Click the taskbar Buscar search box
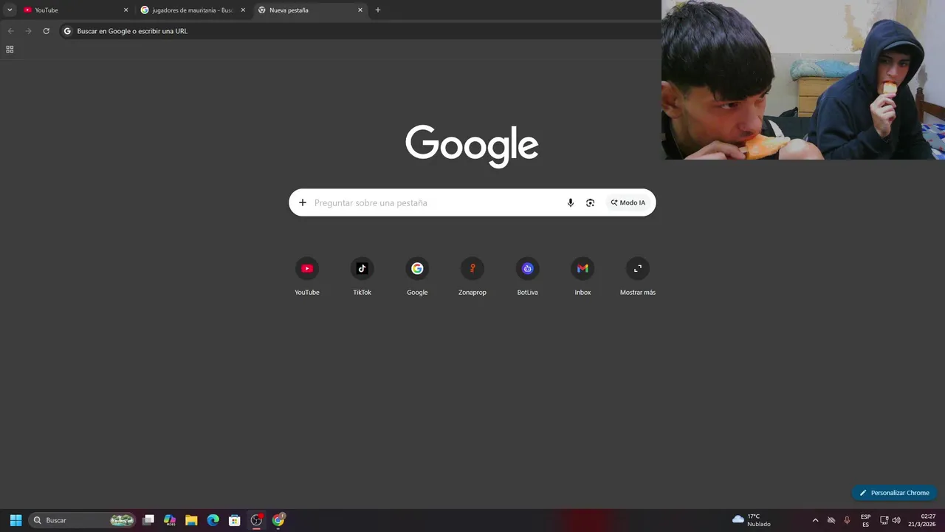The height and width of the screenshot is (532, 945). point(83,520)
